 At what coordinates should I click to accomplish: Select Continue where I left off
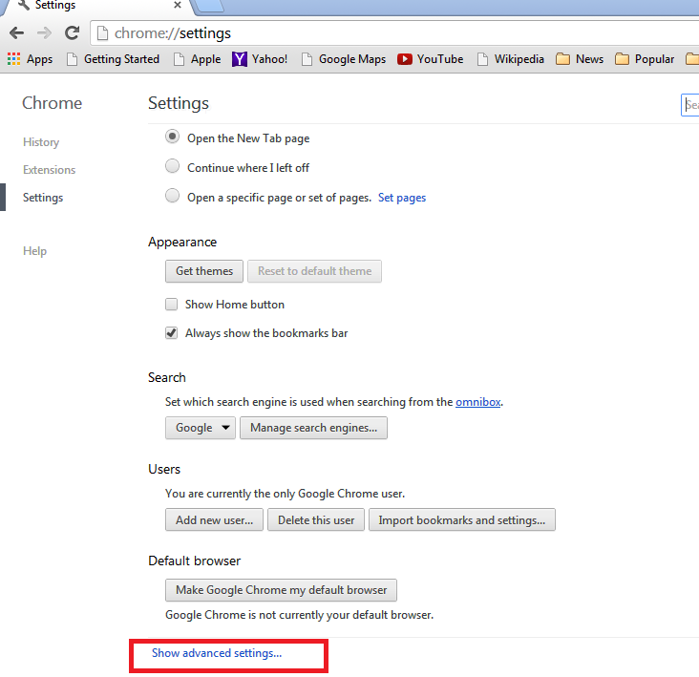point(173,166)
